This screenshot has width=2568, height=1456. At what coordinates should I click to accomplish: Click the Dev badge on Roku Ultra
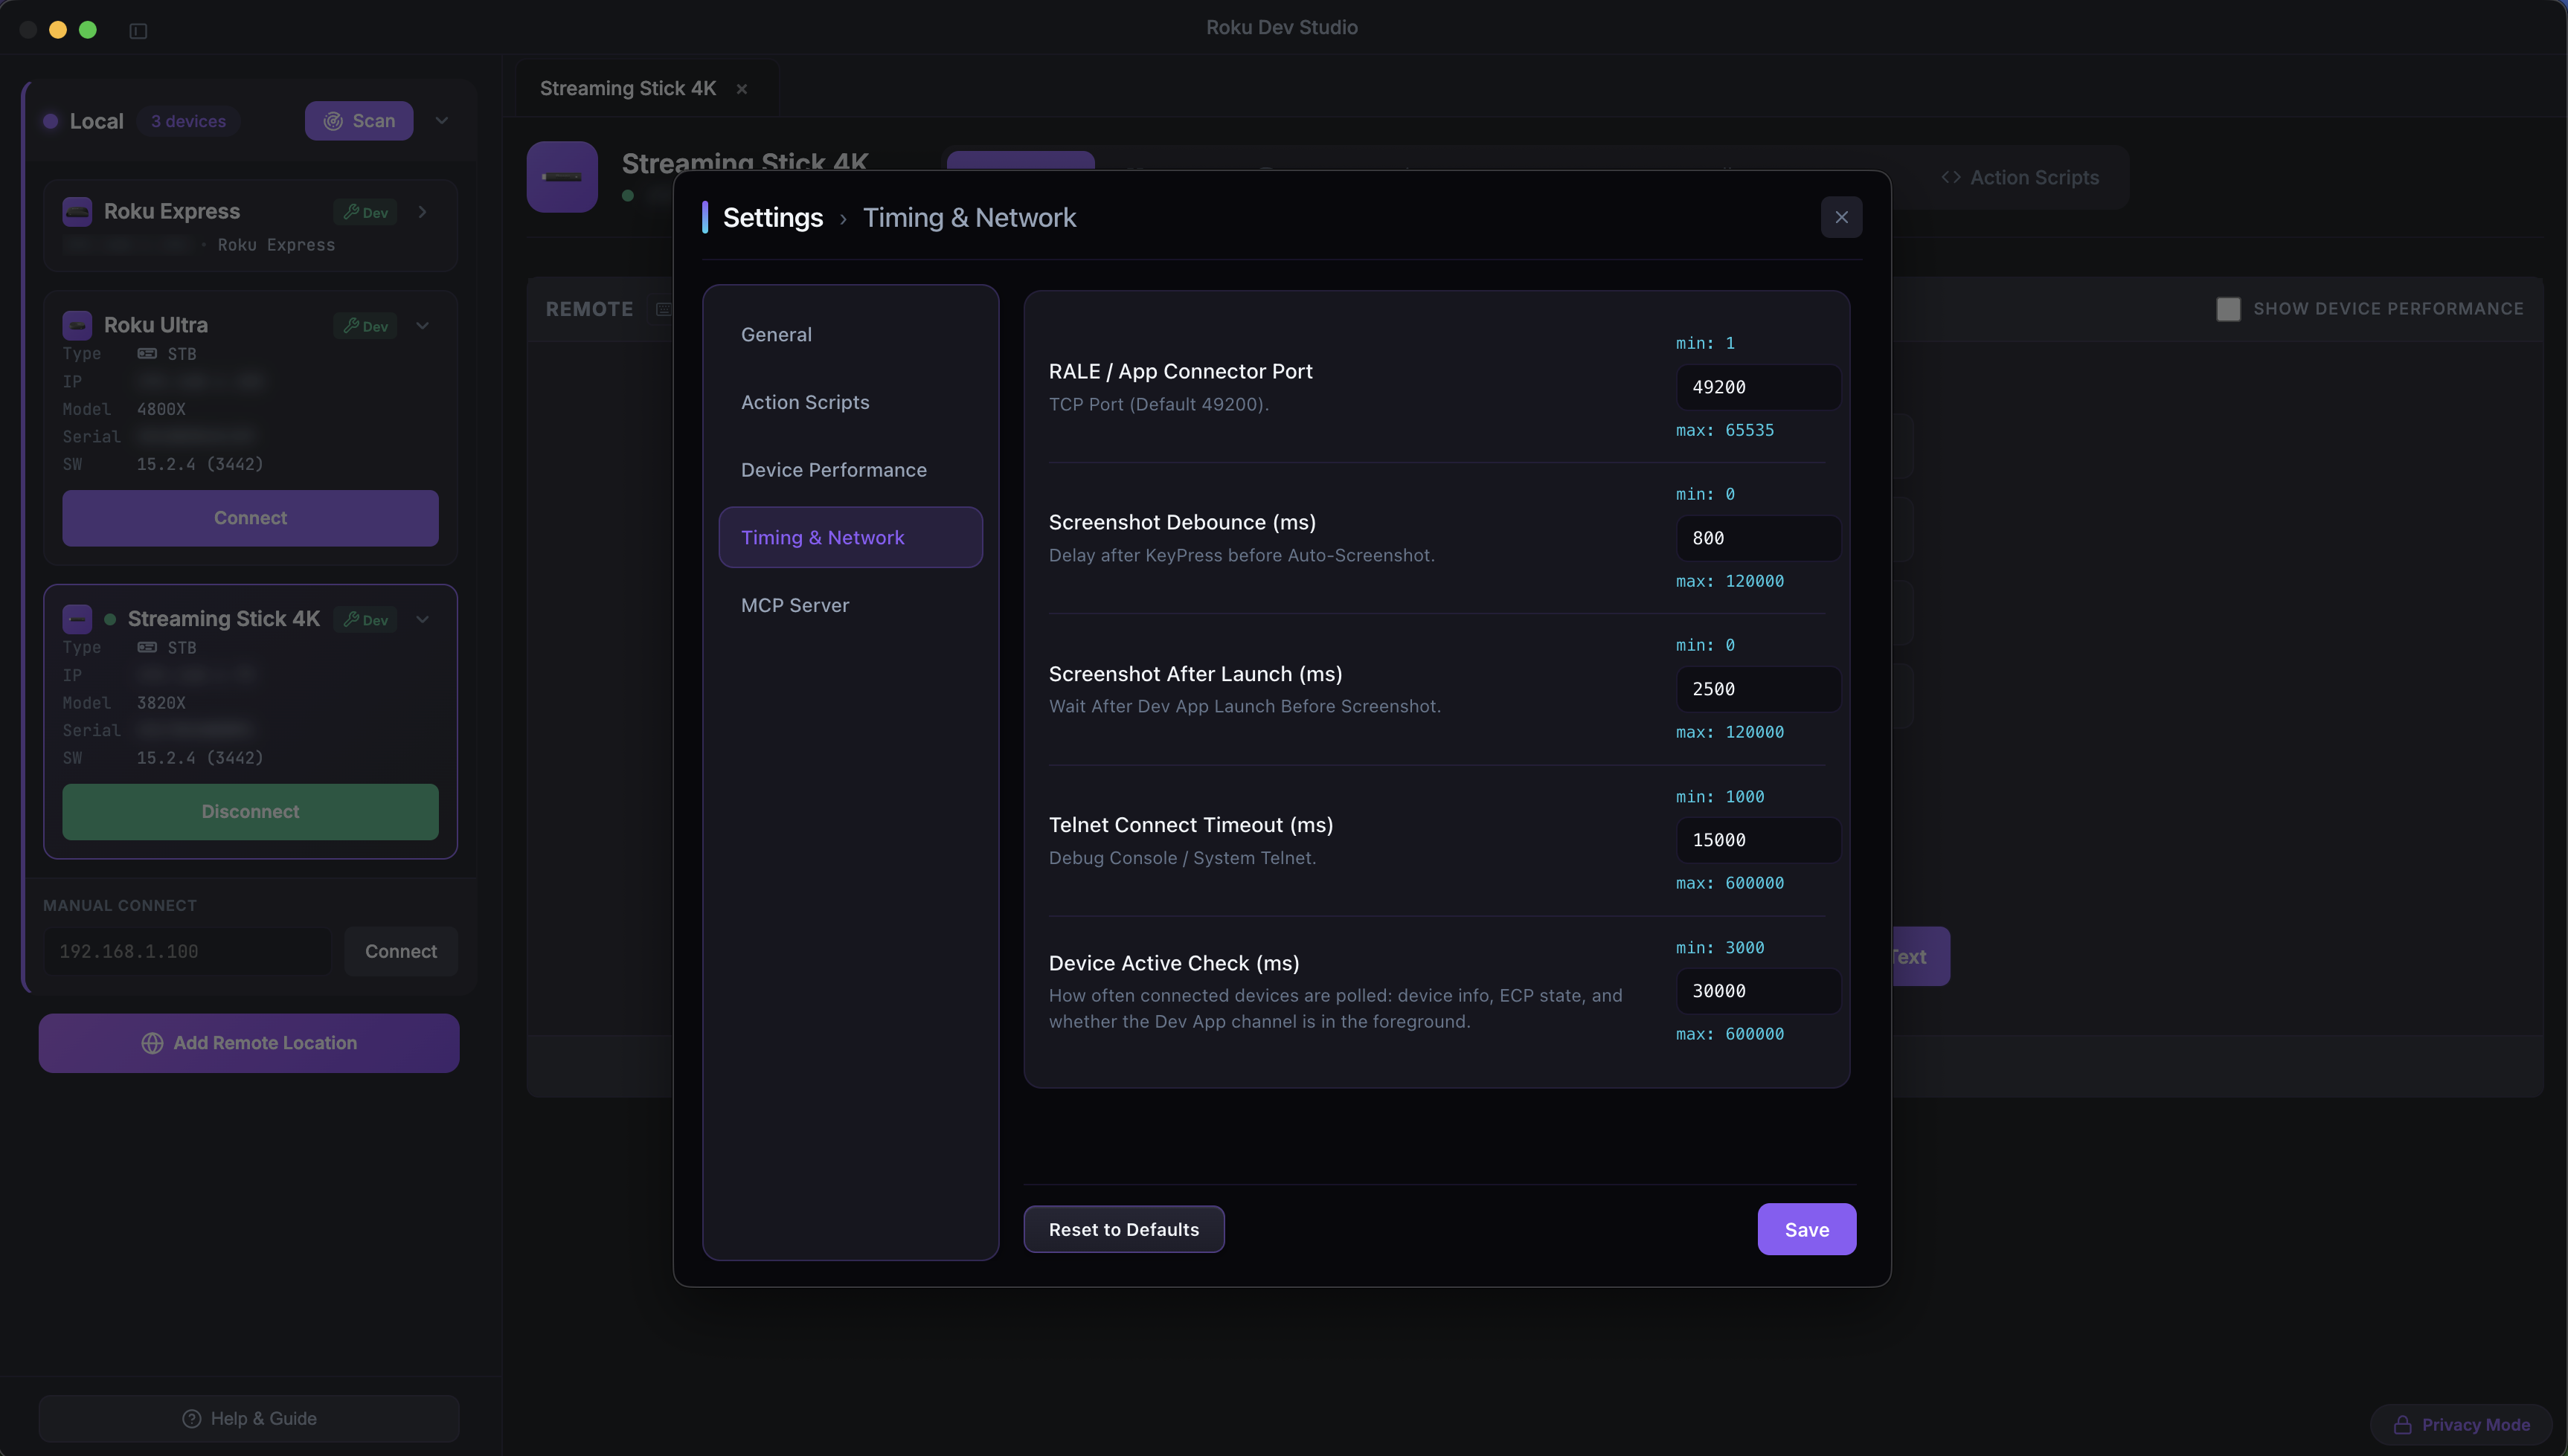[365, 326]
